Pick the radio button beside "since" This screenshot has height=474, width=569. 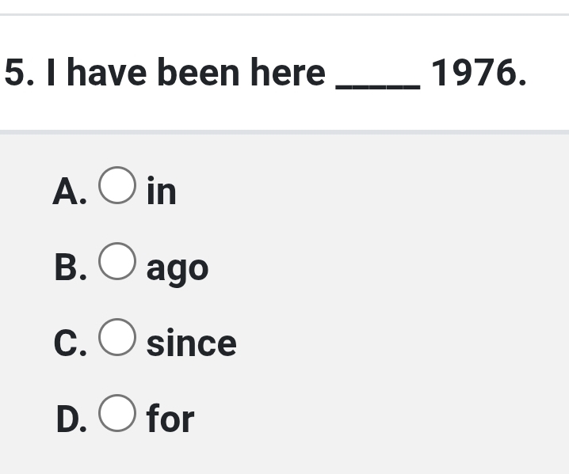click(x=117, y=338)
